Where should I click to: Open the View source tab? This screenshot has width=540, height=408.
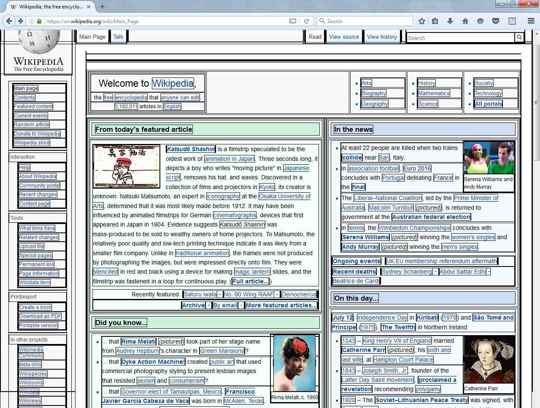pyautogui.click(x=344, y=37)
